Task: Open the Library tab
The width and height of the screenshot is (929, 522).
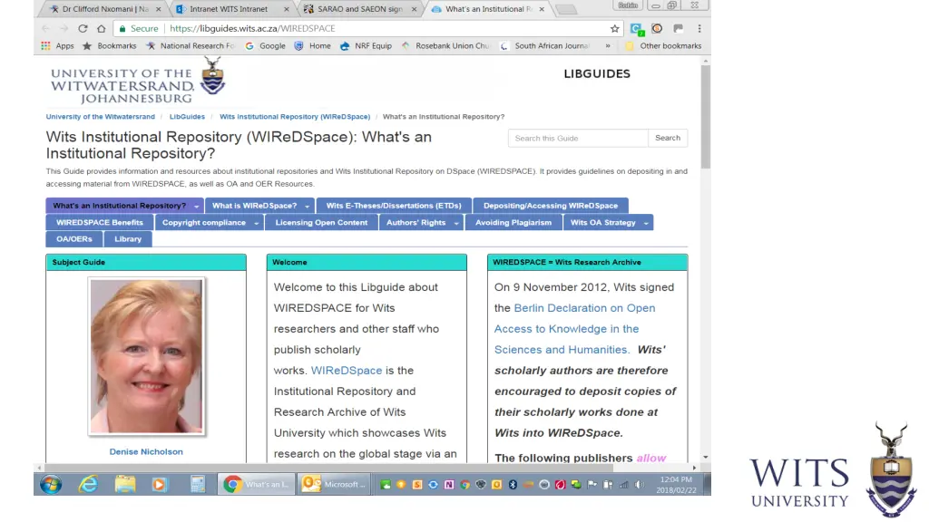Action: tap(128, 239)
